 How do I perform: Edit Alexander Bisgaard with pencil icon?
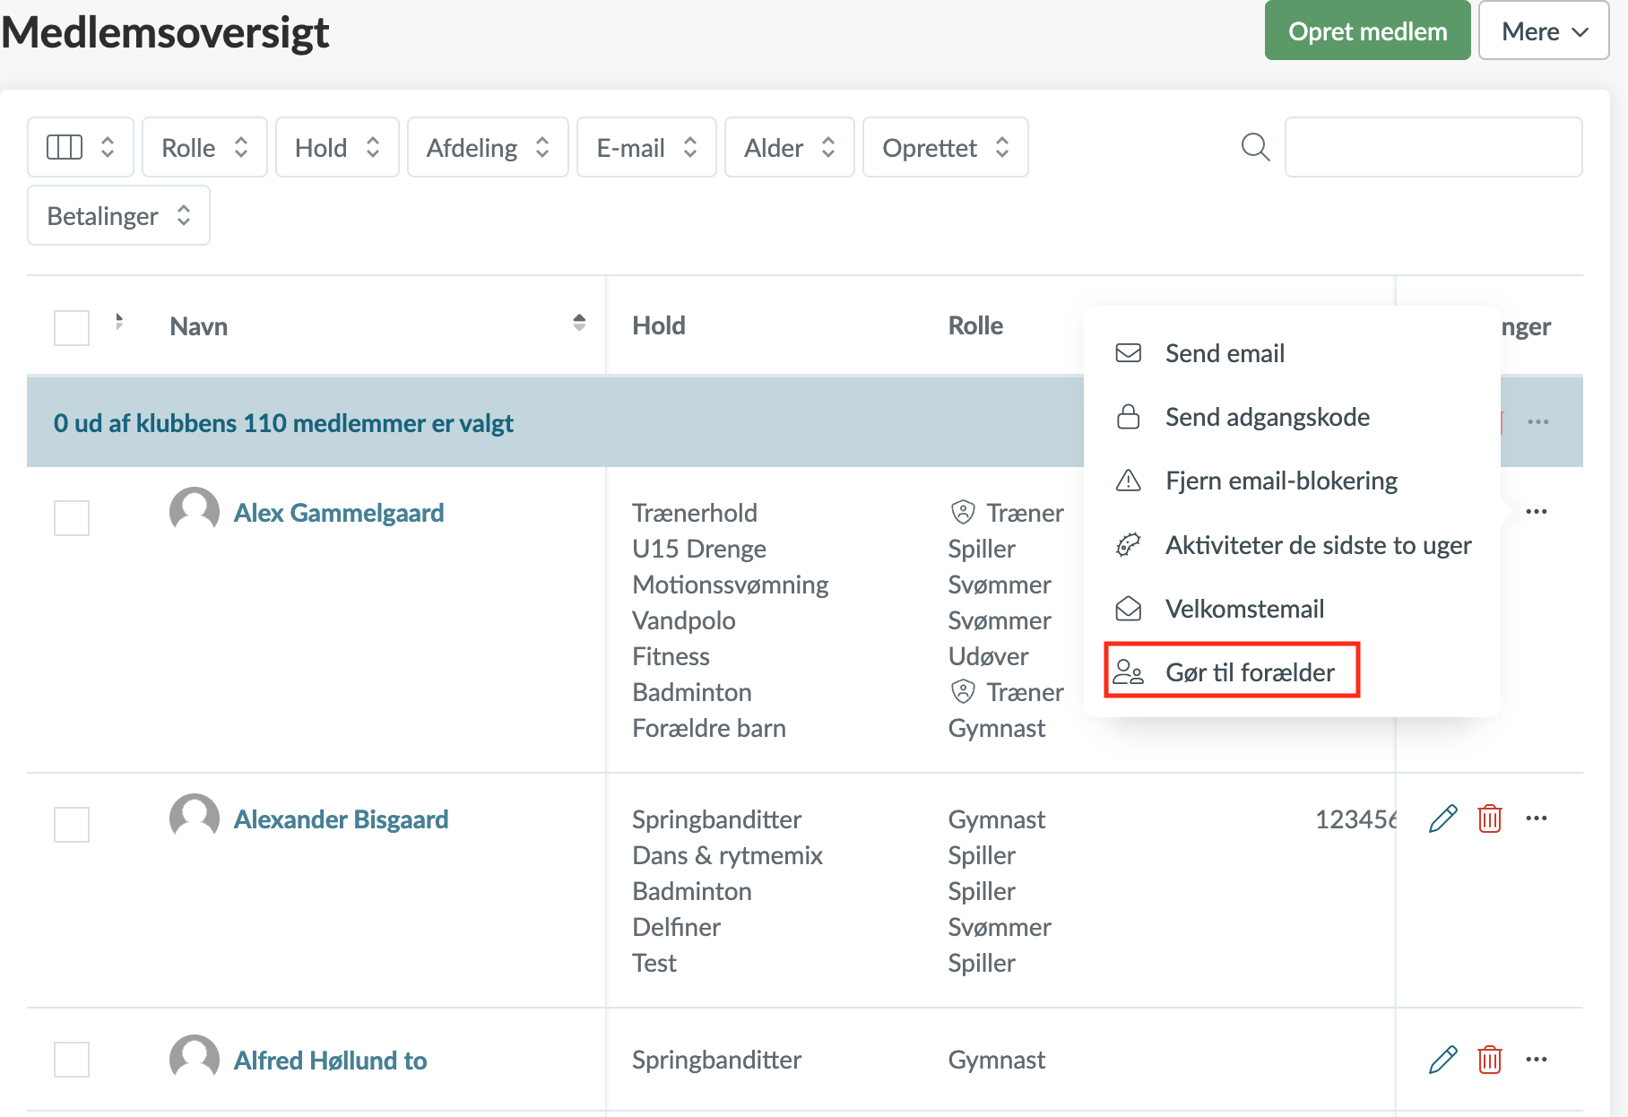point(1442,818)
